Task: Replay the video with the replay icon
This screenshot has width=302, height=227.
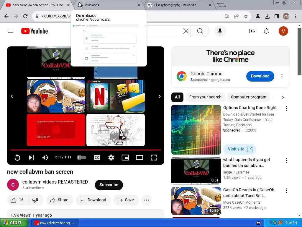Action: coord(17,158)
